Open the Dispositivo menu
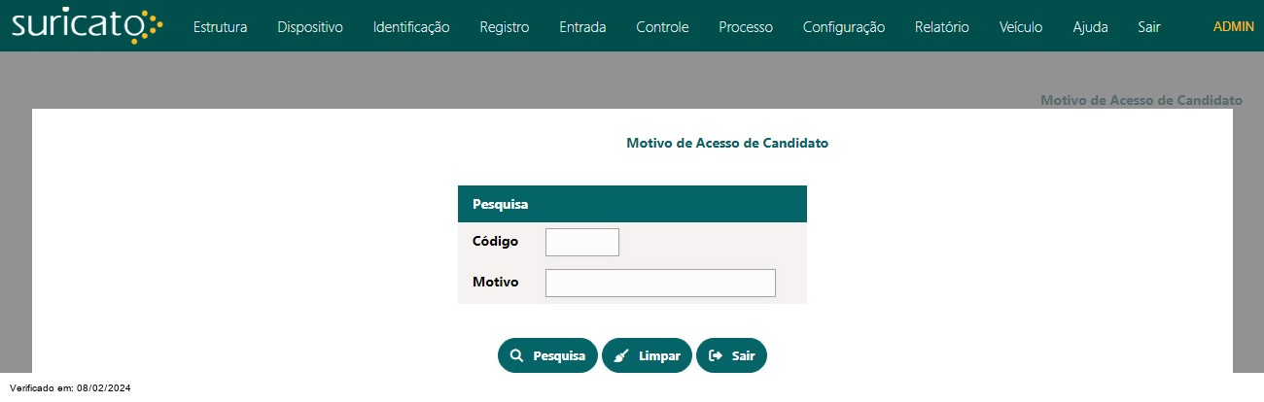The image size is (1264, 402). click(310, 27)
